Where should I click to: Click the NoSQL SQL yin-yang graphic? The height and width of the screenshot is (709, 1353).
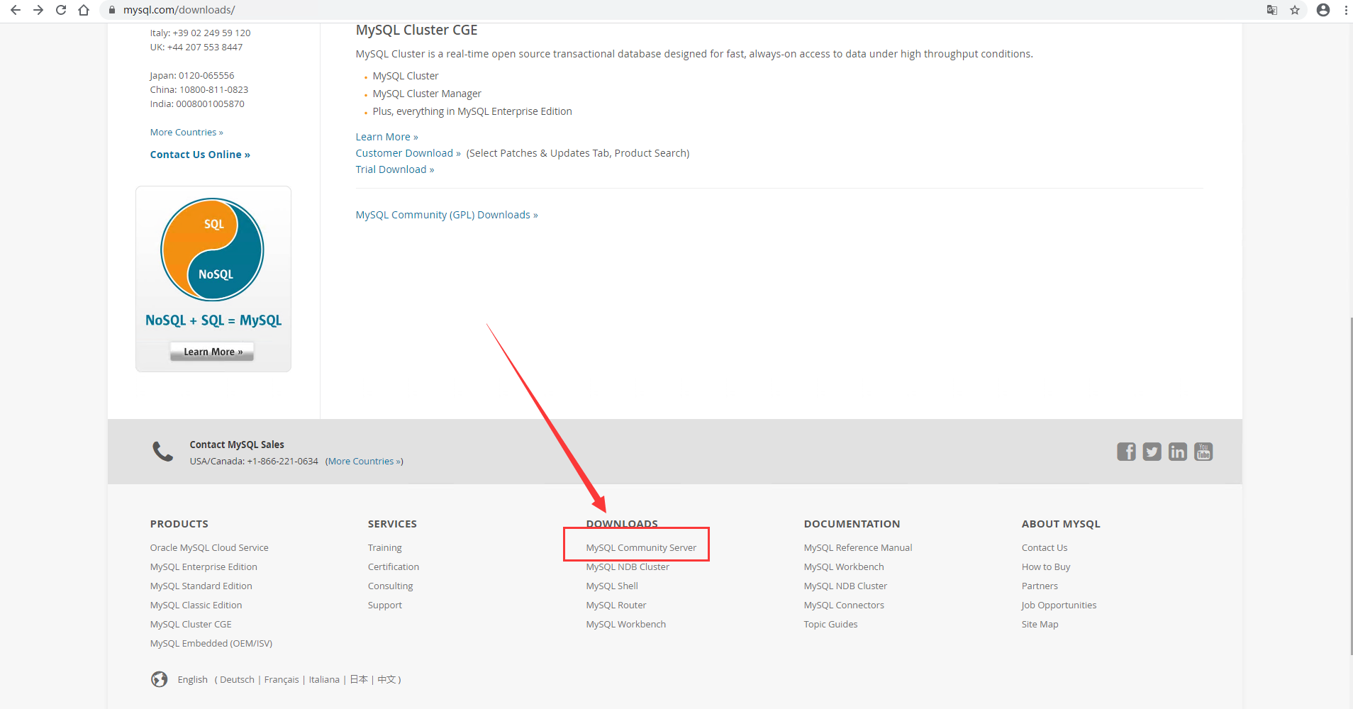(x=212, y=250)
